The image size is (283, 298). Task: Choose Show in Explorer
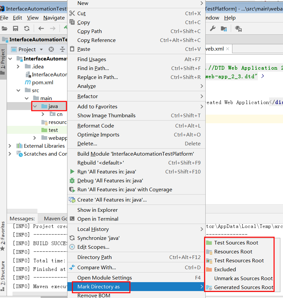pyautogui.click(x=136, y=210)
